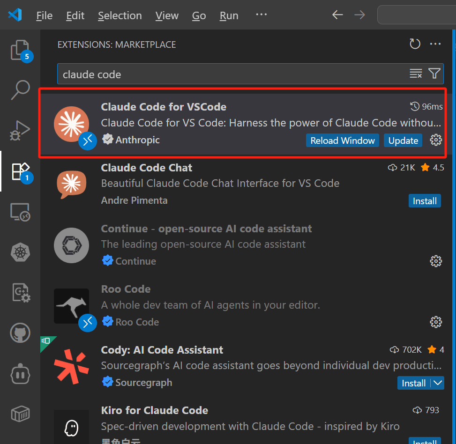This screenshot has height=444, width=456.
Task: Click Roo Code kangaroo logo
Action: coord(71,306)
